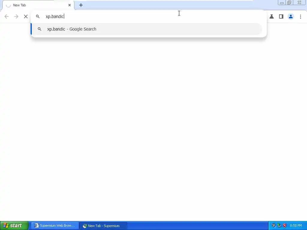Go back using the back arrow
Screen dimensions: 307x230
pyautogui.click(x=7, y=17)
